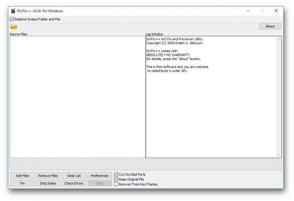Viewport: 294px width, 201px height.
Task: Open the About dialog
Action: (x=270, y=26)
